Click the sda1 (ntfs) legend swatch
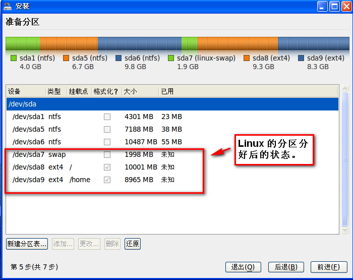The height and width of the screenshot is (280, 353). coord(14,58)
